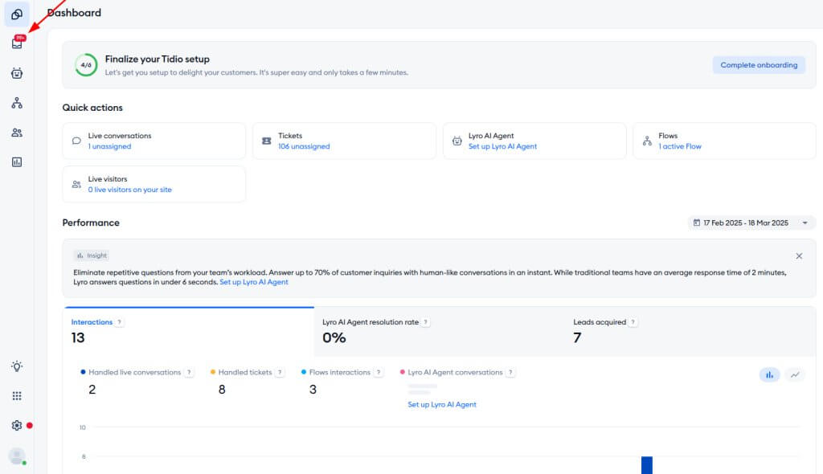Switch to bar chart view
This screenshot has height=474, width=823.
tap(769, 375)
